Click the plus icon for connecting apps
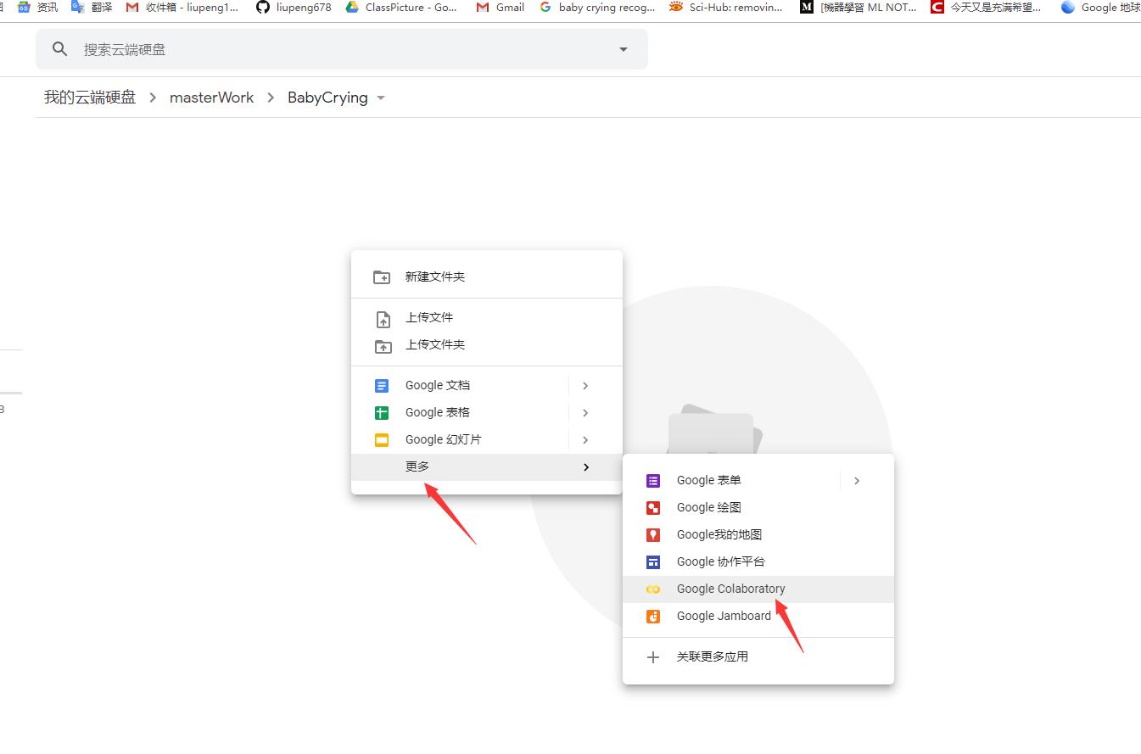This screenshot has height=754, width=1141. tap(653, 657)
